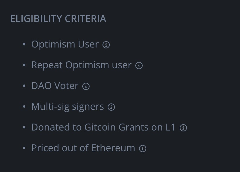
Task: Click the Priced out of Ethereum label
Action: 83,148
